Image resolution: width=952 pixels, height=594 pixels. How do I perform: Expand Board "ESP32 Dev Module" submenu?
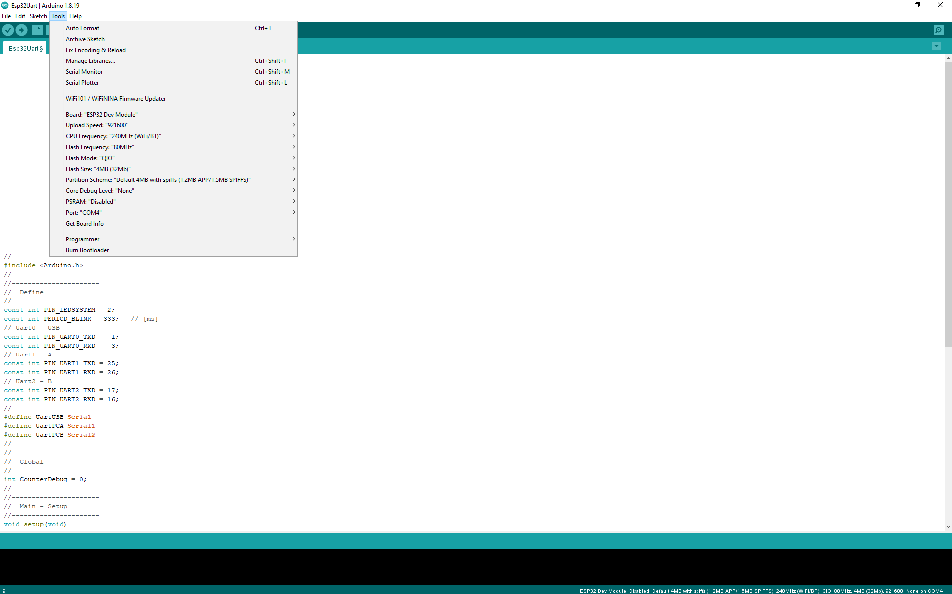(173, 115)
